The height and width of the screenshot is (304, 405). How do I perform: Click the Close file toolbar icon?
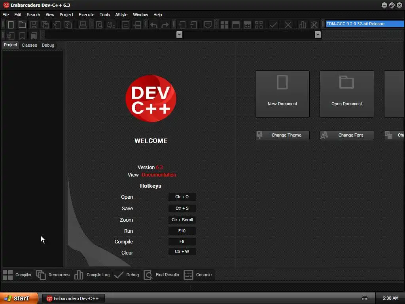pos(57,25)
